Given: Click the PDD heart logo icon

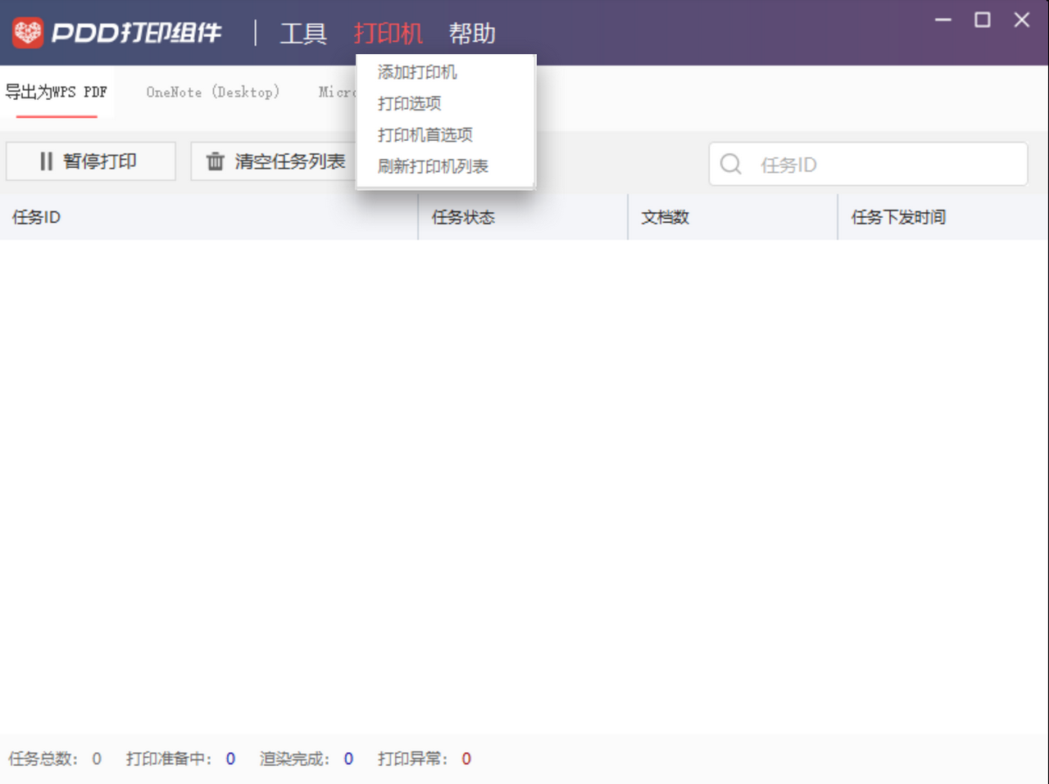Looking at the screenshot, I should [26, 33].
